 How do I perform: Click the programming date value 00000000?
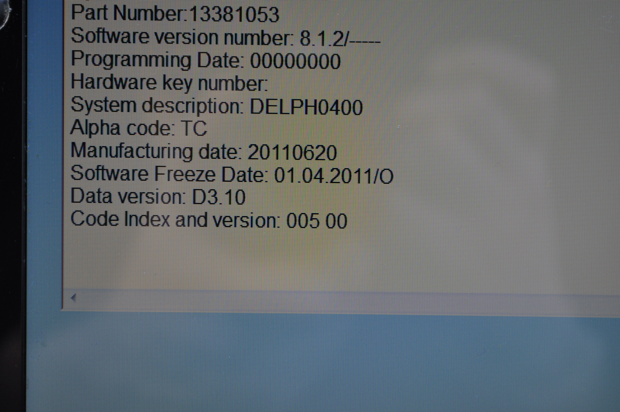295,61
